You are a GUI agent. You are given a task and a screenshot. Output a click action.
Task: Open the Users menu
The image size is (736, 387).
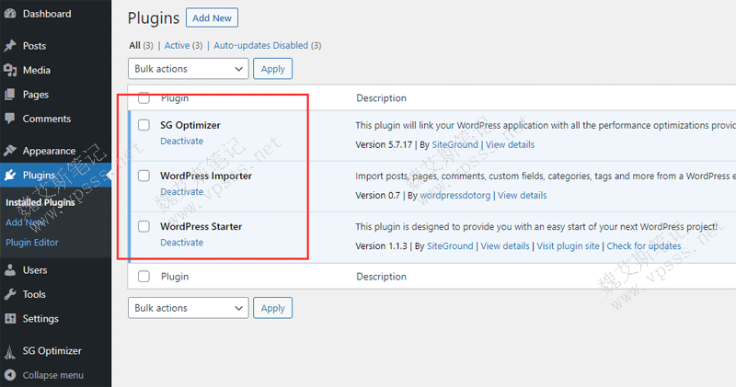coord(35,269)
